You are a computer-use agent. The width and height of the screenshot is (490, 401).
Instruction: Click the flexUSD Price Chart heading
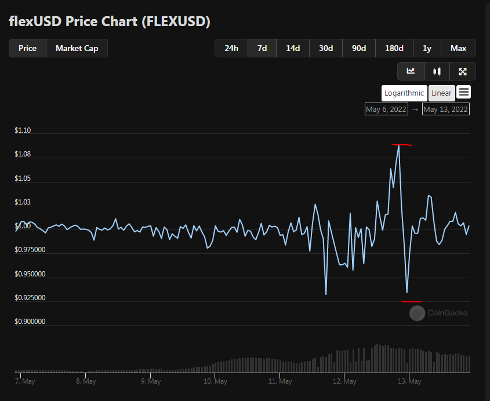point(110,21)
